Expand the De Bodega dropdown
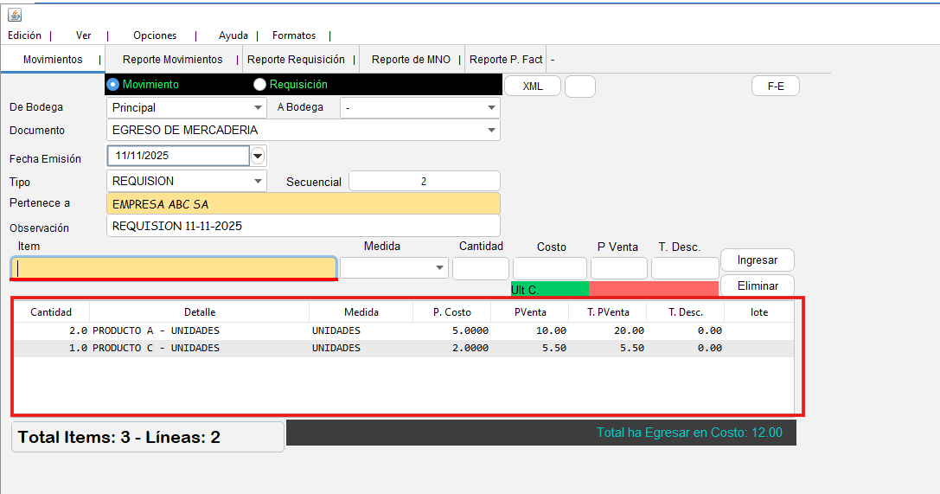Viewport: 940px width, 494px height. tap(259, 108)
